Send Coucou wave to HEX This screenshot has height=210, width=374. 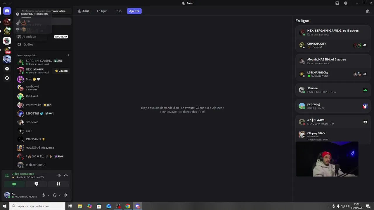point(61,71)
